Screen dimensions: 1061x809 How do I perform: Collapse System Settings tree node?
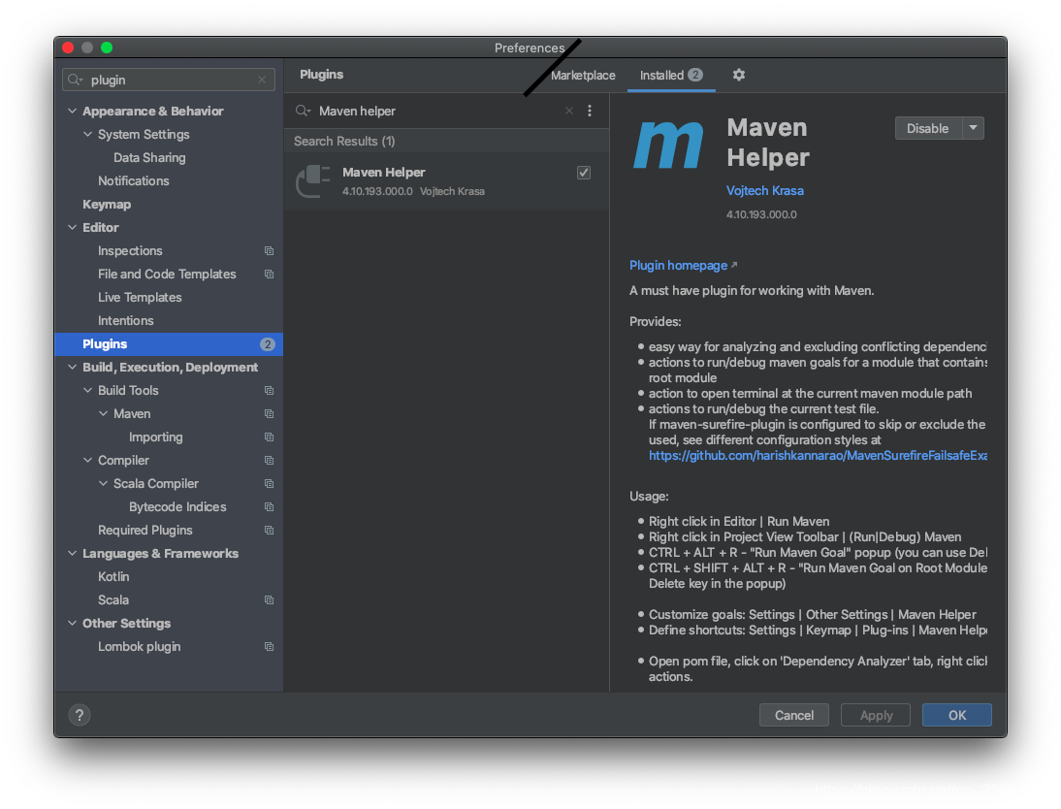tap(87, 134)
